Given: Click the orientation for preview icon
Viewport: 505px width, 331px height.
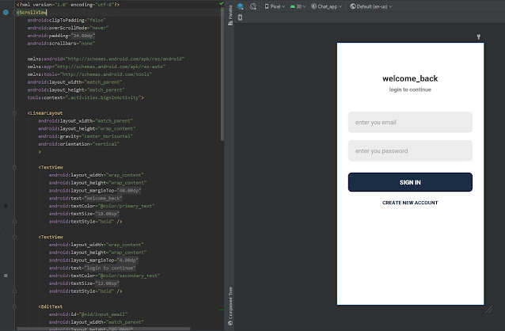Looking at the screenshot, I should coord(253,6).
